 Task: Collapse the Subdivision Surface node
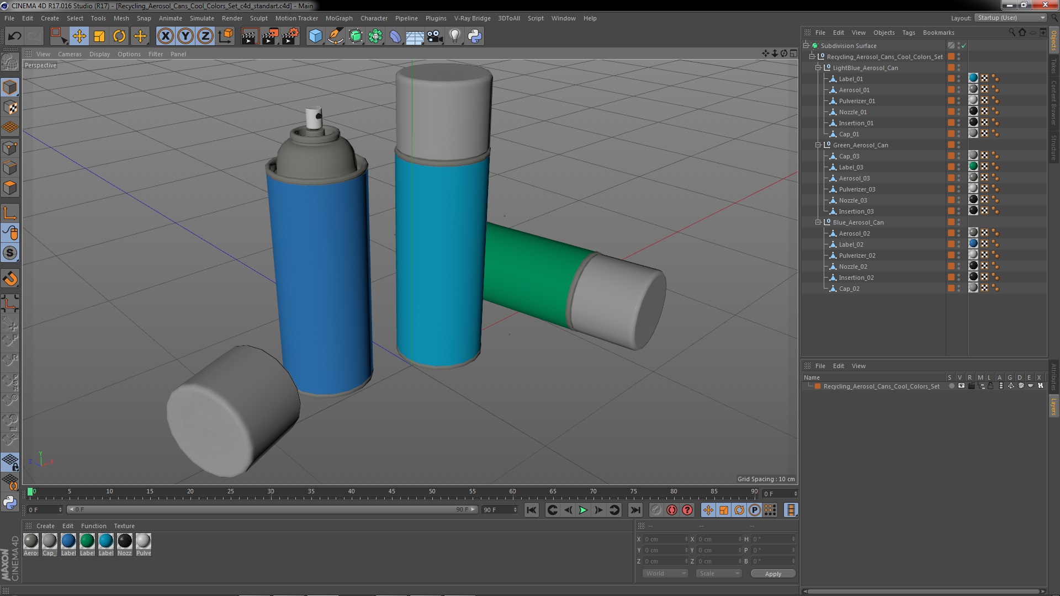tap(806, 46)
